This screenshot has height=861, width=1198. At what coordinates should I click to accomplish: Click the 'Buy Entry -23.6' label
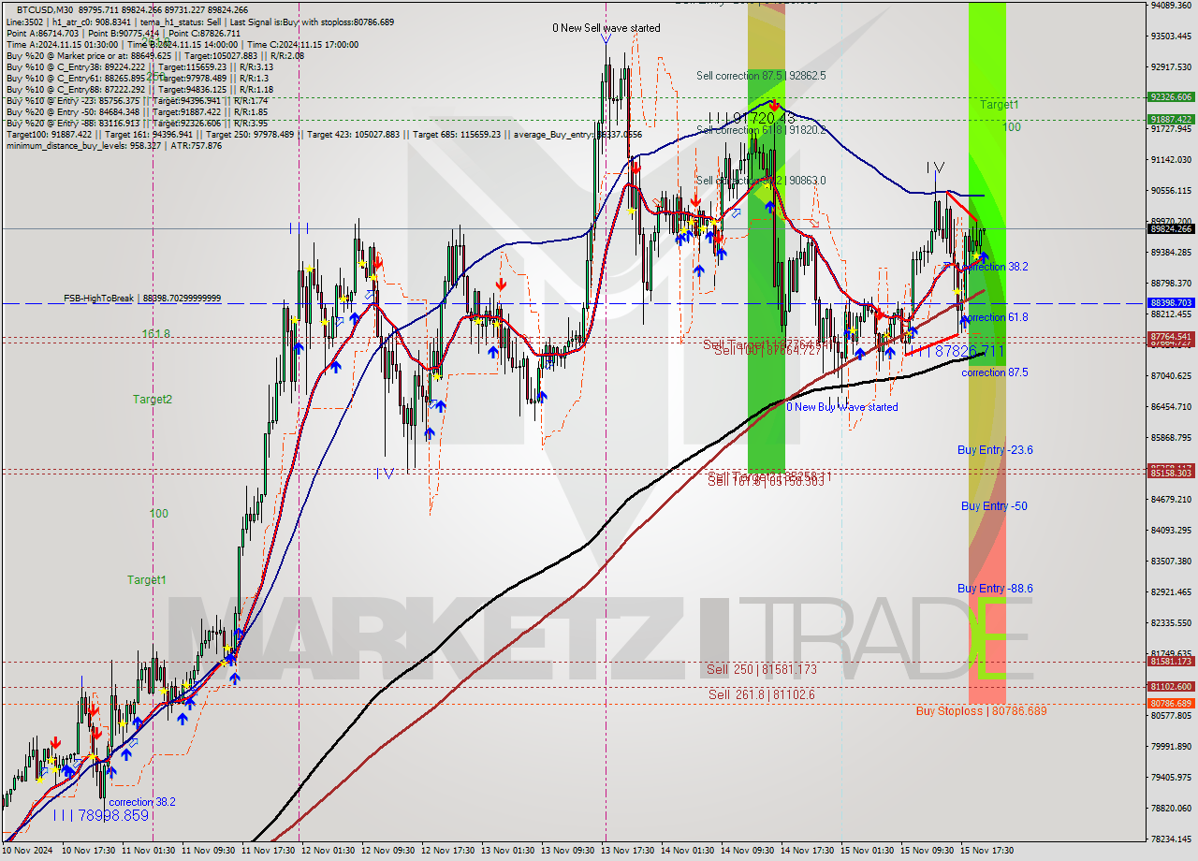[x=995, y=450]
